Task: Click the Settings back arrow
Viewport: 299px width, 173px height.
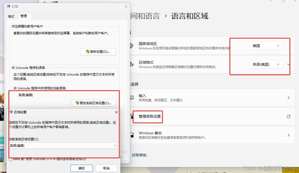Action: 45,2
